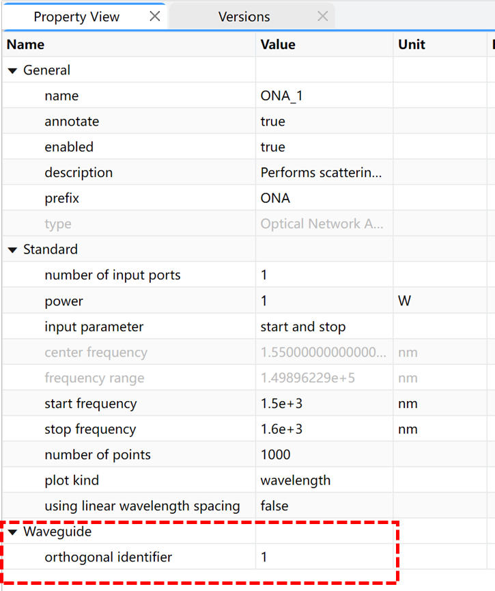Screen dimensions: 495x591
Task: Select the input parameter label
Action: [x=94, y=327]
